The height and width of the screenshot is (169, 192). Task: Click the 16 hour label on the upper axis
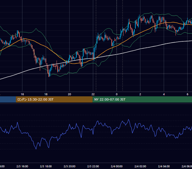coord(22,94)
